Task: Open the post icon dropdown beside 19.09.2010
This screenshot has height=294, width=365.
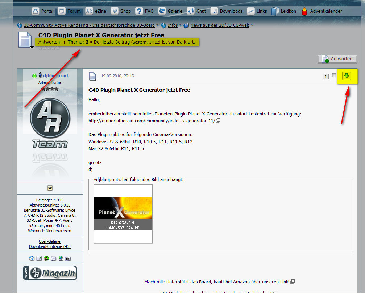Action: tap(93, 76)
